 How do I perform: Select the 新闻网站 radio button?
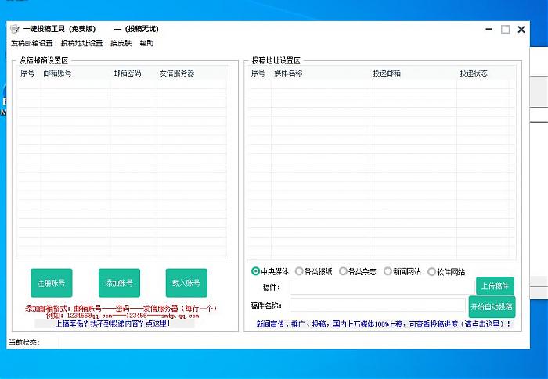(388, 271)
